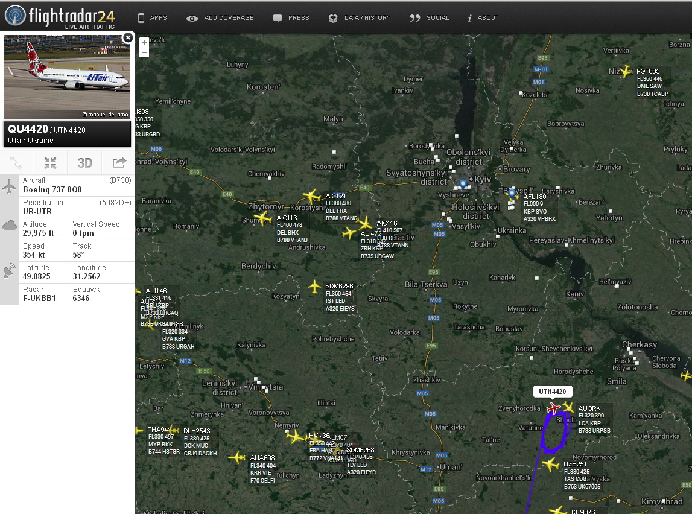Select the PGT885 aircraft icon
This screenshot has width=692, height=514.
(x=626, y=71)
